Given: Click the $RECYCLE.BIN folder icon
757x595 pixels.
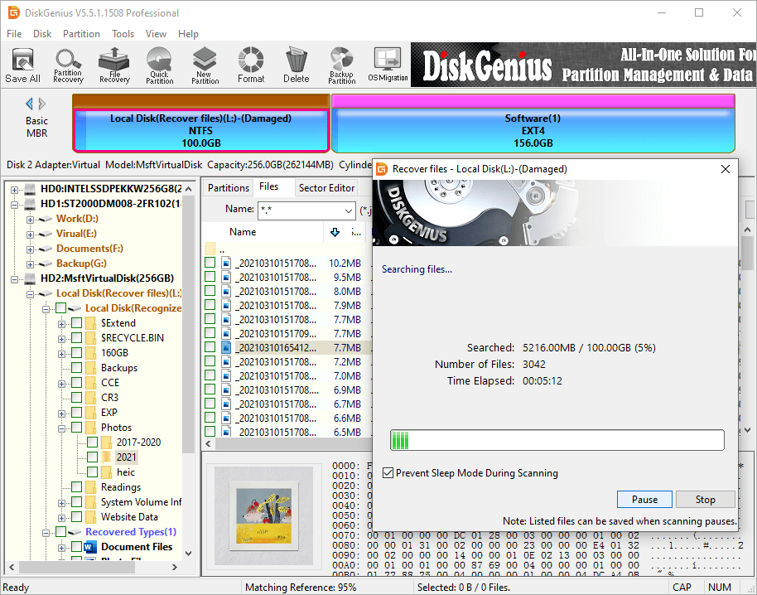Looking at the screenshot, I should 91,337.
